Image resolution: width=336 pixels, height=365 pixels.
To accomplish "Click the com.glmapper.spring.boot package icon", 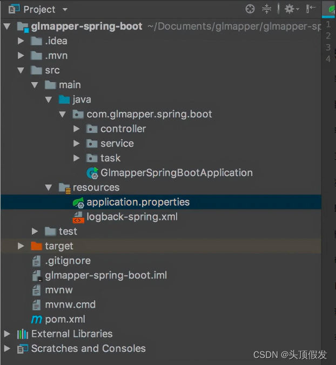I will (78, 114).
